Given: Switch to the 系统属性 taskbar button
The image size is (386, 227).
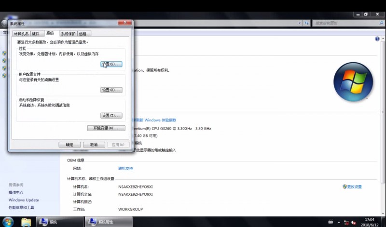Looking at the screenshot, I should (109, 222).
